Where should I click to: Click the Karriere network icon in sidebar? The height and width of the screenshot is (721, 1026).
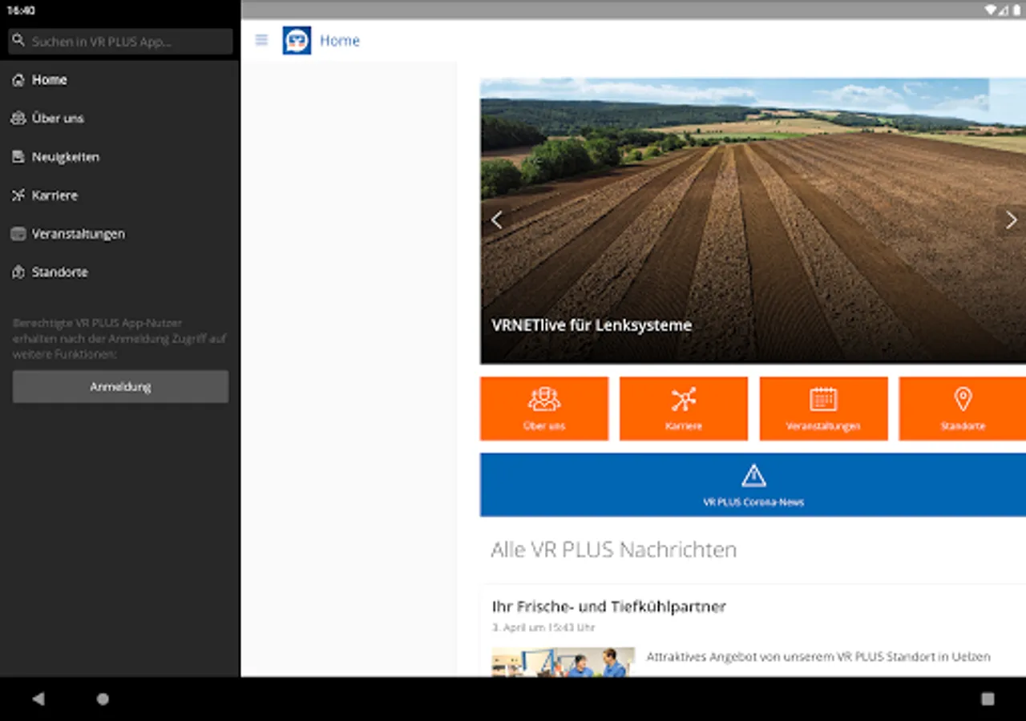18,195
